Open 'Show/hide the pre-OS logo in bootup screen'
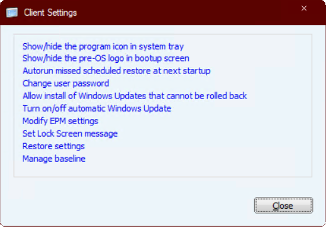Image resolution: width=326 pixels, height=227 pixels. click(106, 58)
